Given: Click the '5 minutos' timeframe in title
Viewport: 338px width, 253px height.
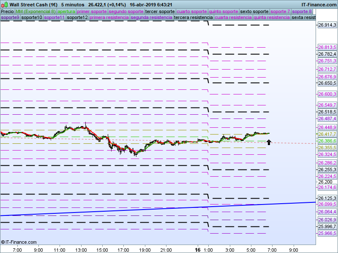Looking at the screenshot, I should click(x=72, y=4).
